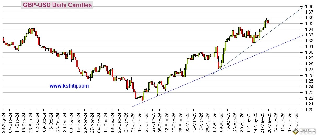Select the 1.20 price axis label
Image resolution: width=318 pixels, height=137 pixels.
pos(309,110)
